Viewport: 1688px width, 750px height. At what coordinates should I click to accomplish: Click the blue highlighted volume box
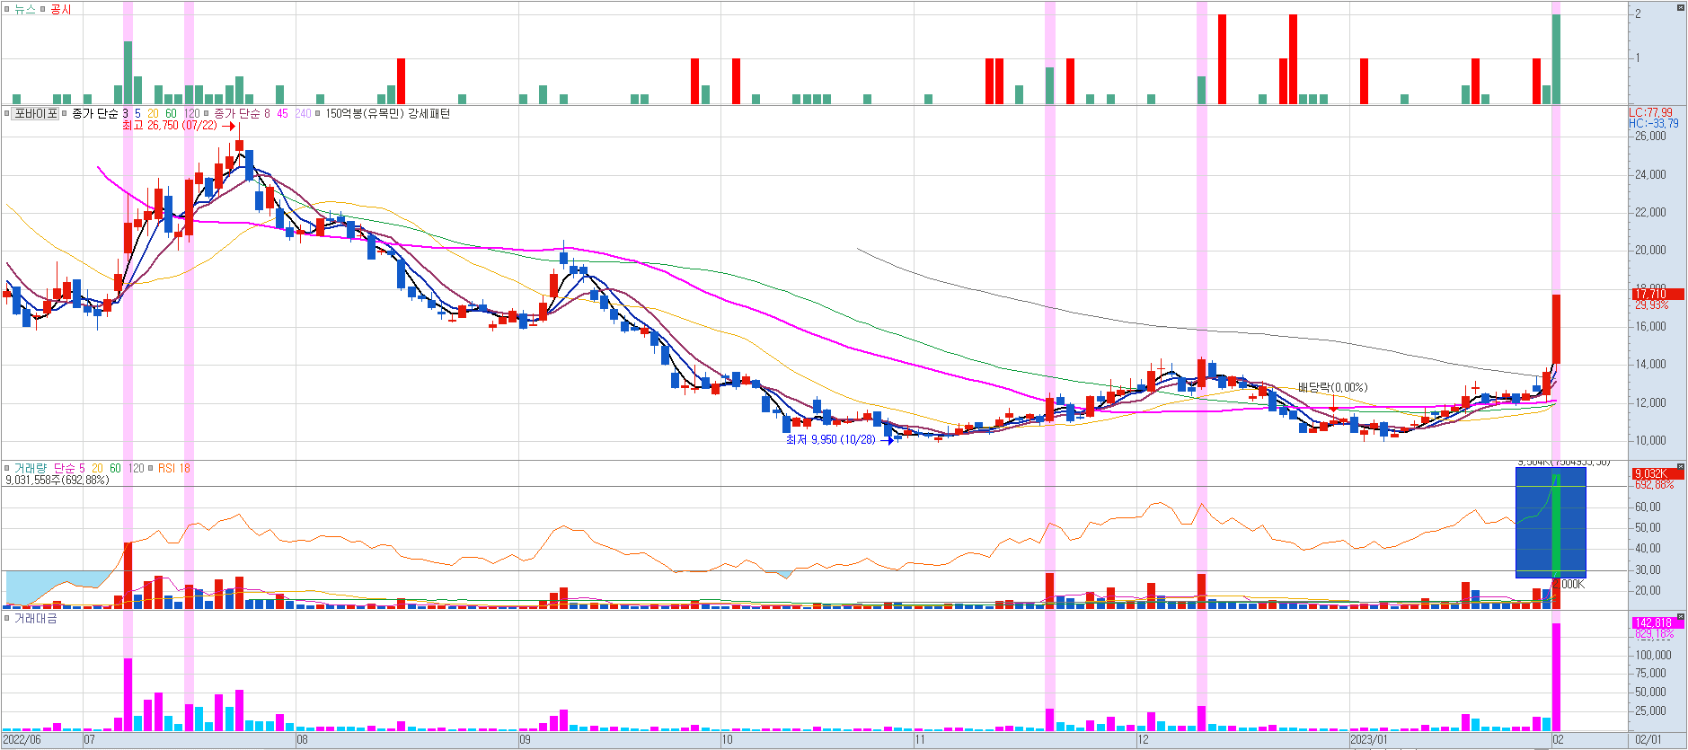tap(1551, 523)
